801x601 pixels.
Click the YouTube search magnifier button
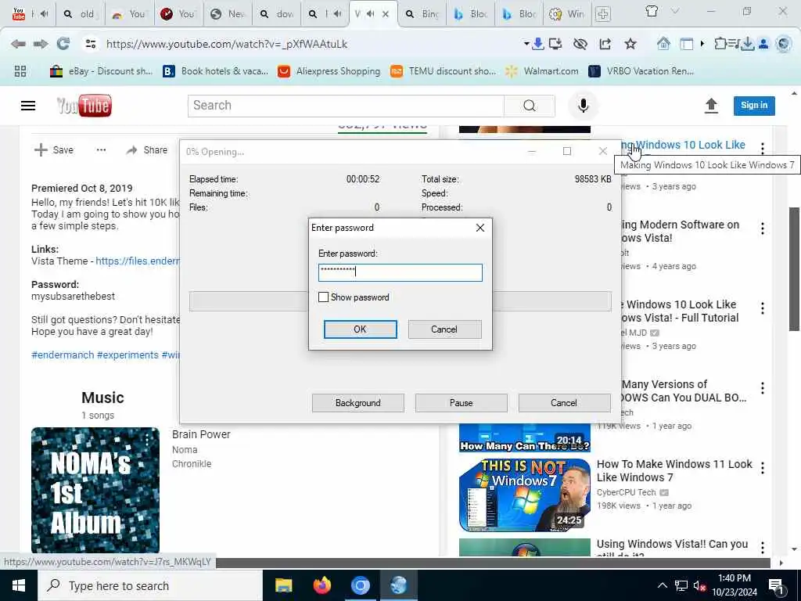tap(530, 106)
